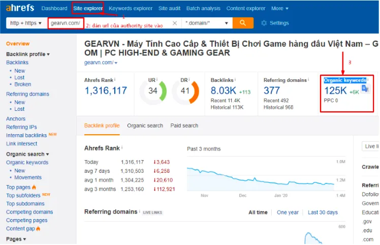Switch to the Organic search tab
The height and width of the screenshot is (245, 380).
[x=145, y=126]
